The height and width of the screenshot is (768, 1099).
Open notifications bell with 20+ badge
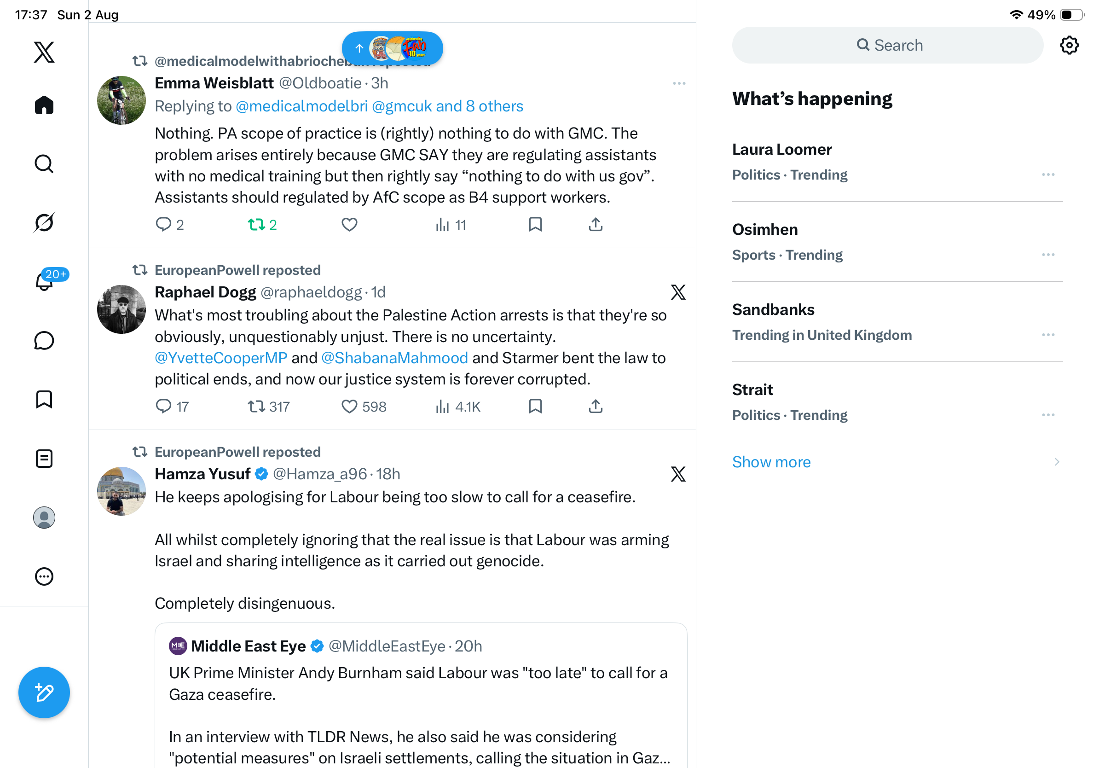coord(44,281)
